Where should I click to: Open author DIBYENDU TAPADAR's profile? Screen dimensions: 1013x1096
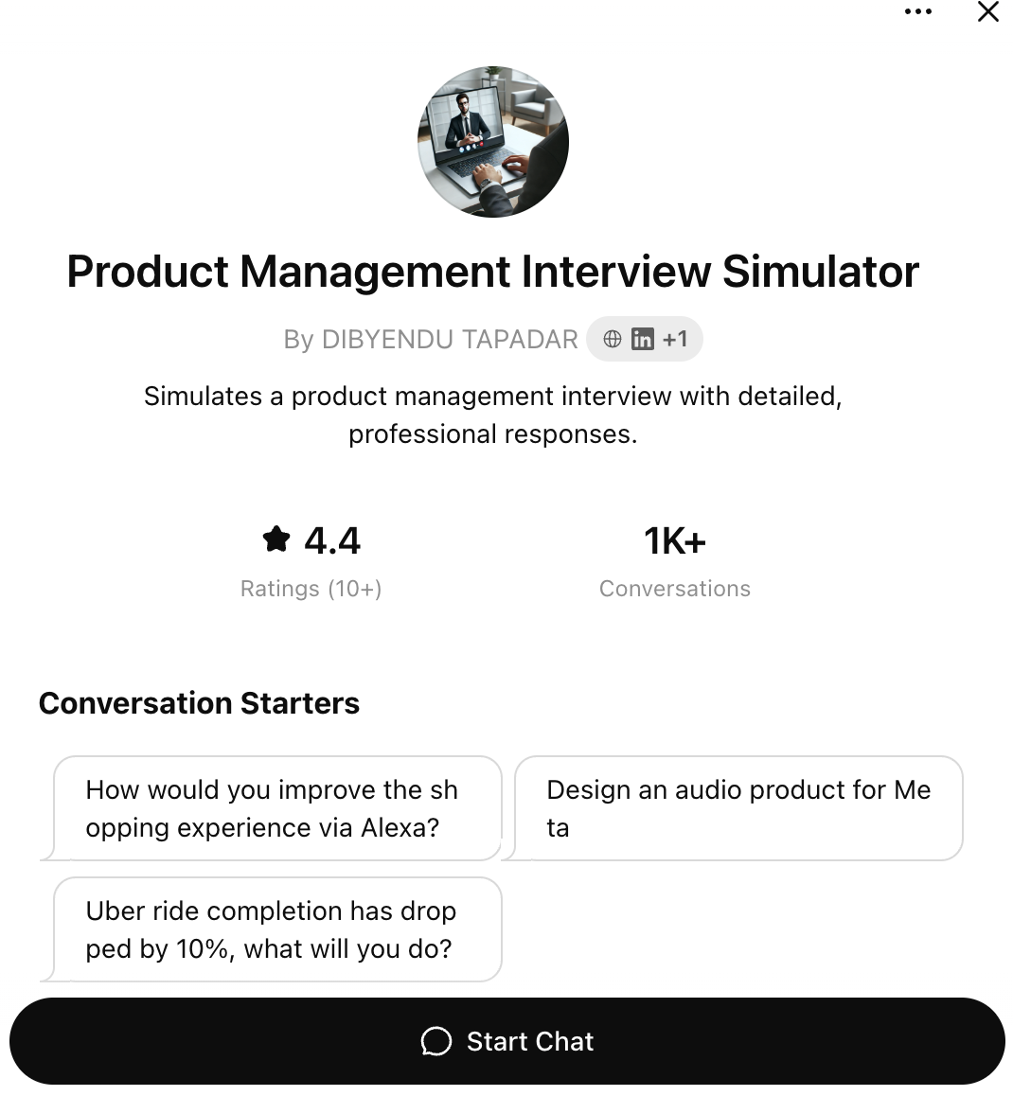(x=431, y=340)
